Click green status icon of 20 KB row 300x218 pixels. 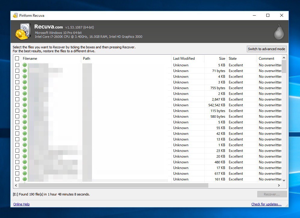point(24,156)
